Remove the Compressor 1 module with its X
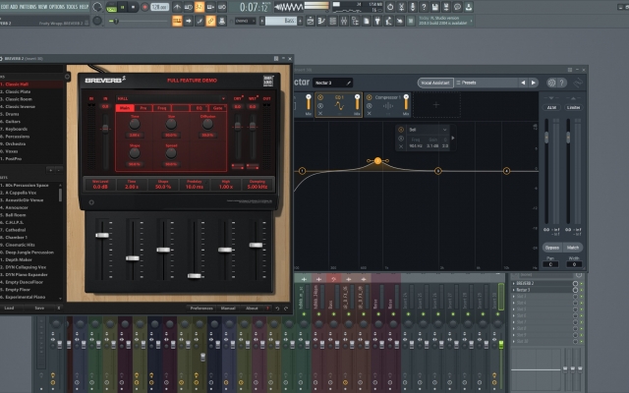Image resolution: width=629 pixels, height=393 pixels. point(370,114)
